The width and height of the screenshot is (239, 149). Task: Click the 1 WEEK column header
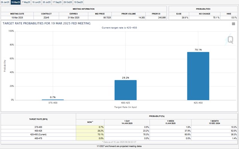(x=170, y=122)
